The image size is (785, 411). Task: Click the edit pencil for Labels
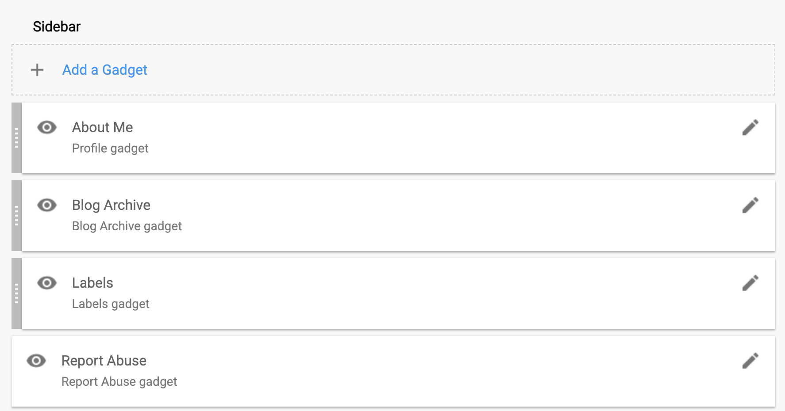tap(751, 283)
